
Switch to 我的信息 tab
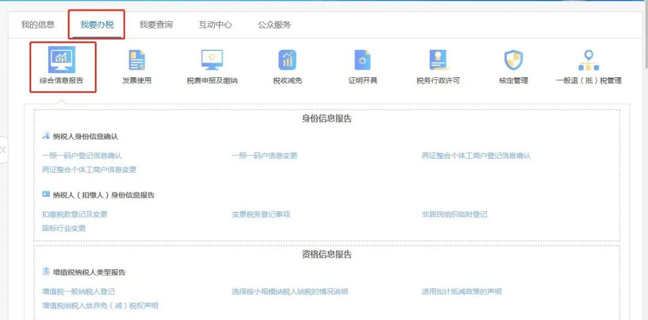tap(38, 25)
